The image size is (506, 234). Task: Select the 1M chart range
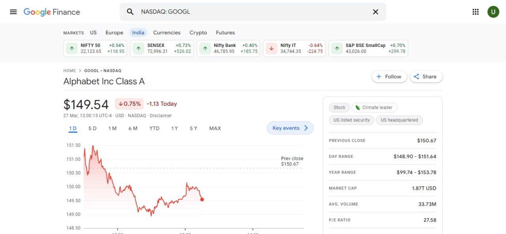pos(112,128)
